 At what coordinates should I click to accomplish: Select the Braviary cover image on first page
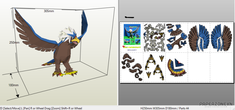pyautogui.click(x=132, y=35)
